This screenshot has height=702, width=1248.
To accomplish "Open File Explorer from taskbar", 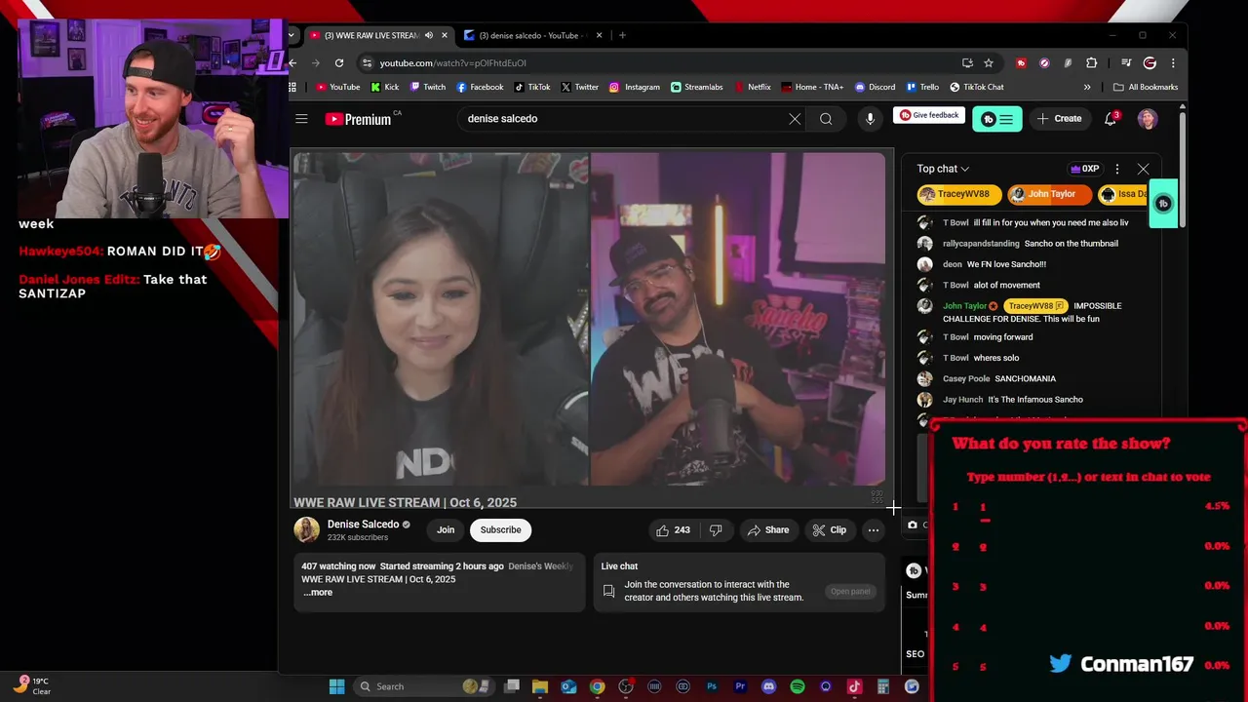I will click(x=540, y=686).
